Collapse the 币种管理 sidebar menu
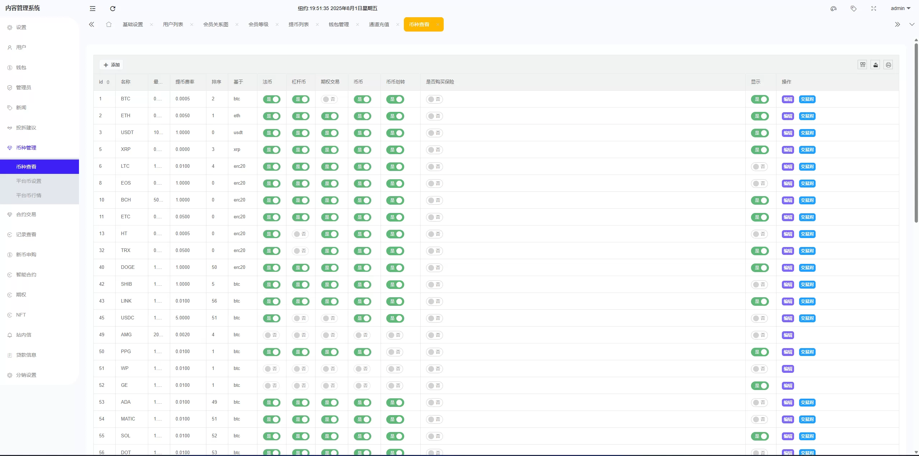The width and height of the screenshot is (919, 456). coord(39,148)
